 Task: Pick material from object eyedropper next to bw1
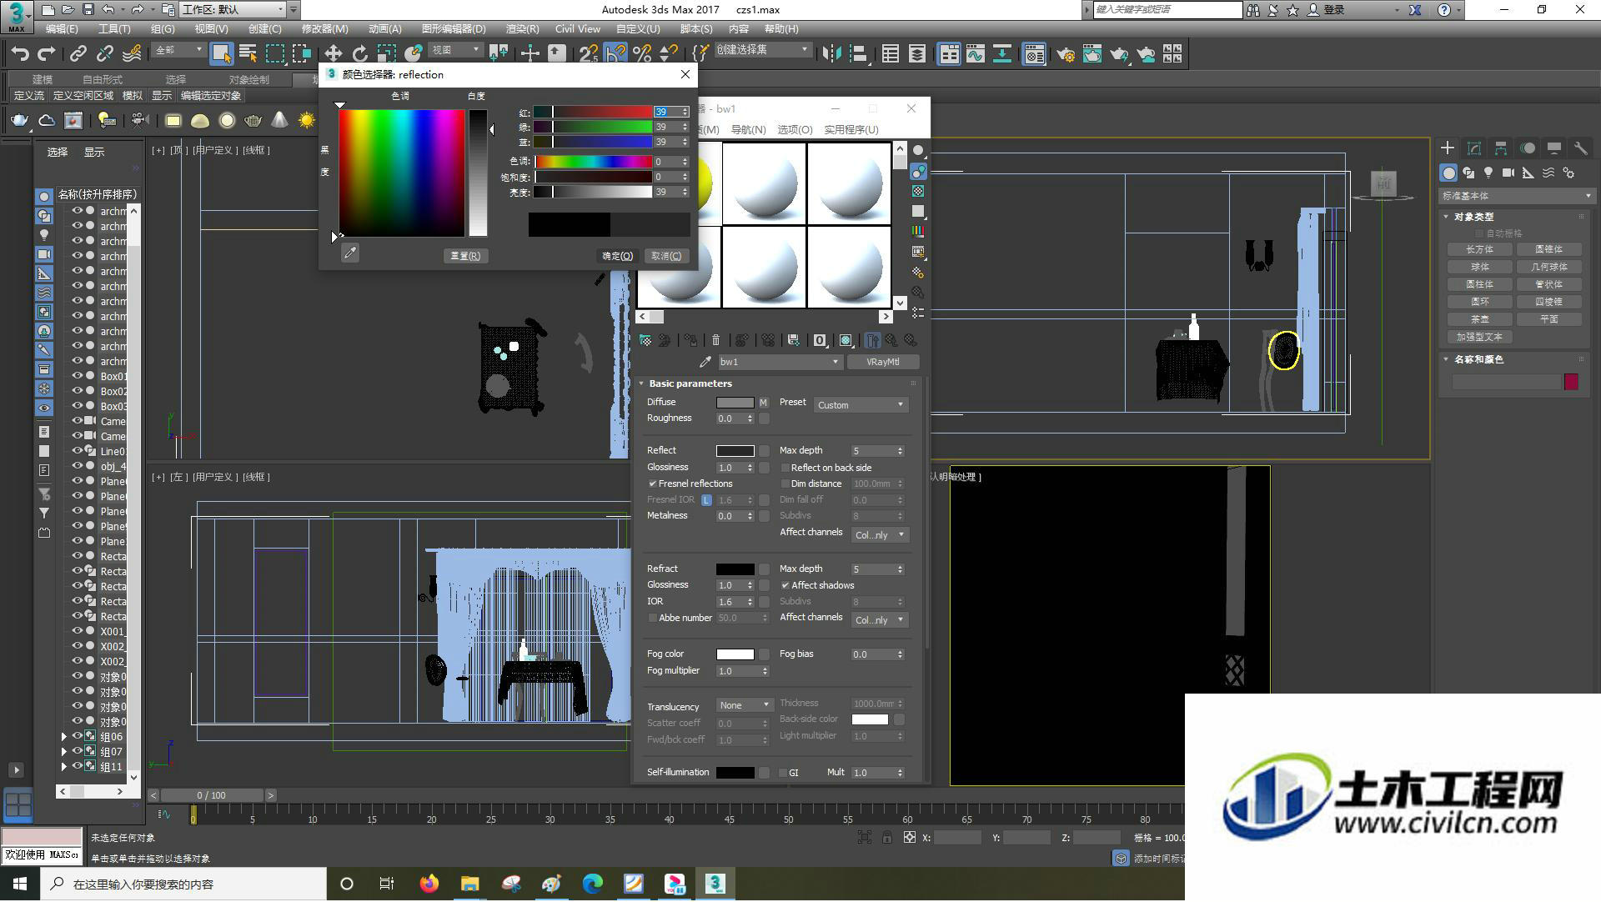pos(705,362)
